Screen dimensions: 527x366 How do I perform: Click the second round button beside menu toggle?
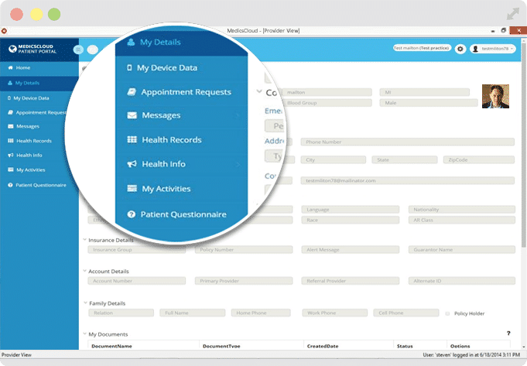(x=93, y=50)
